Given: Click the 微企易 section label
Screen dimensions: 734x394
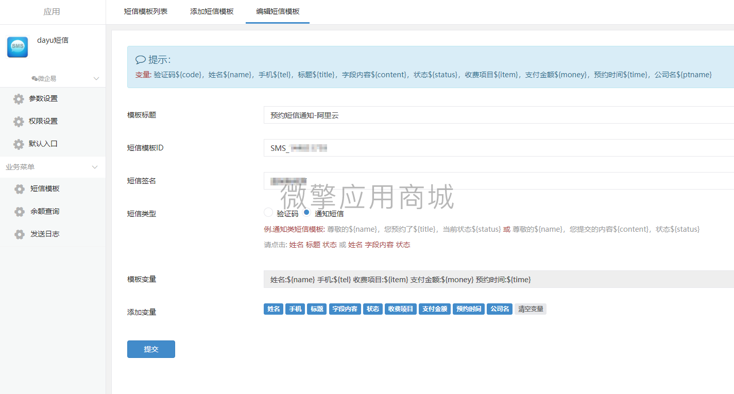Looking at the screenshot, I should point(47,79).
